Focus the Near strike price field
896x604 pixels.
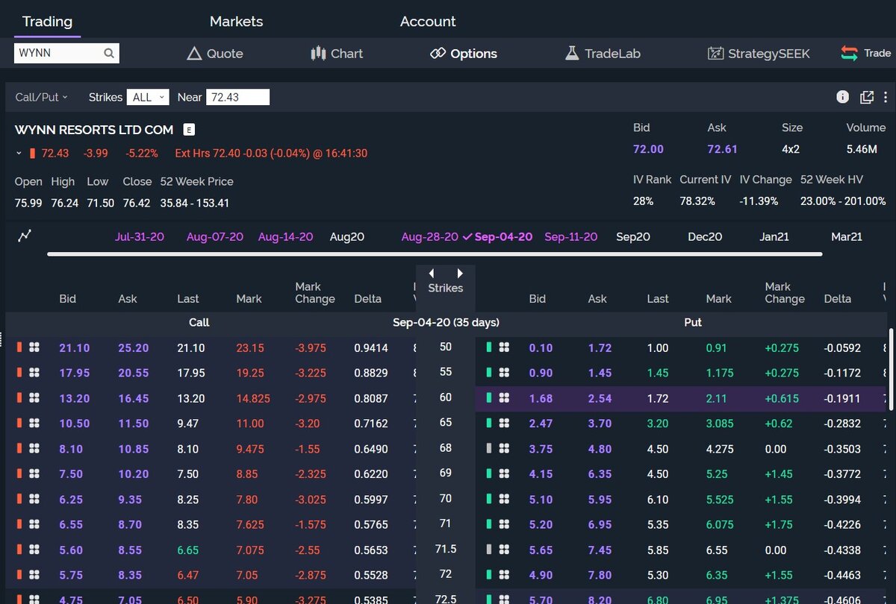click(x=238, y=97)
